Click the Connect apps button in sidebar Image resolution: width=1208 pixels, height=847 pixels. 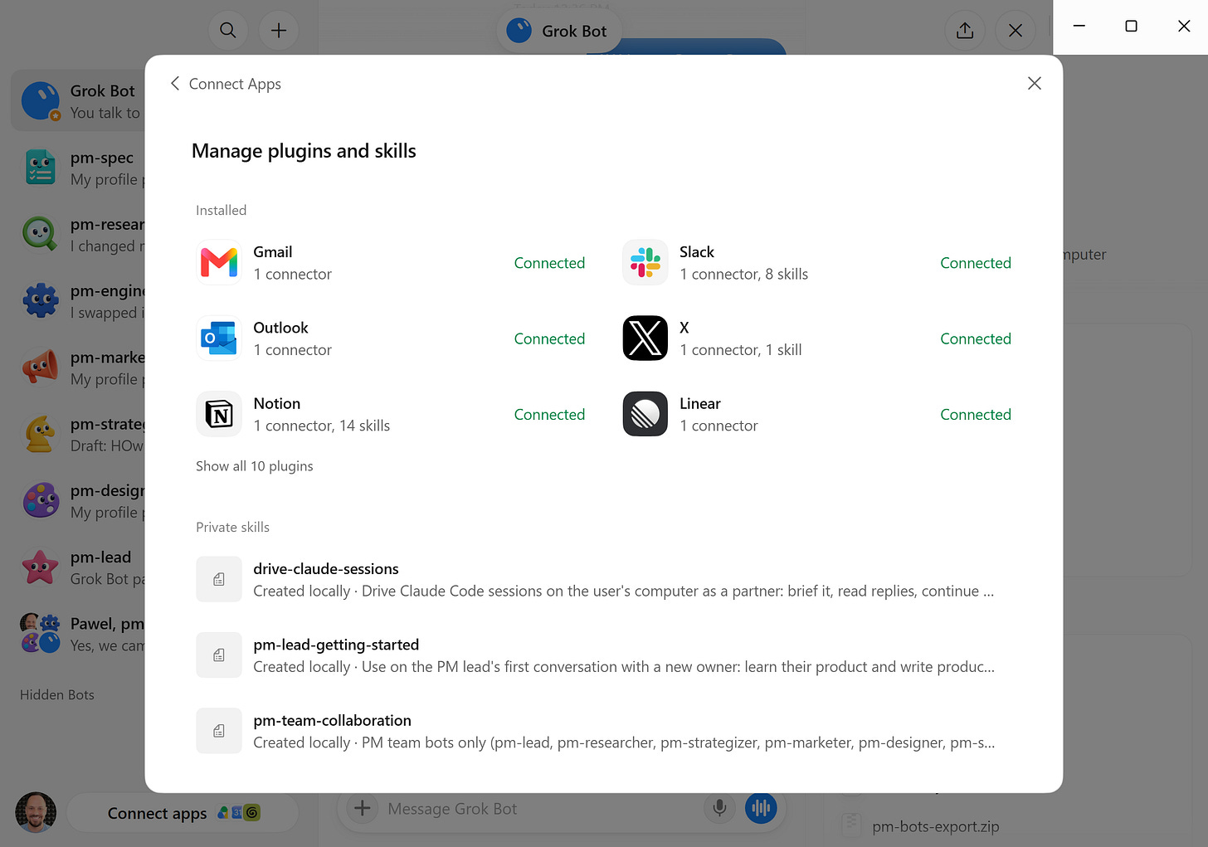click(183, 813)
